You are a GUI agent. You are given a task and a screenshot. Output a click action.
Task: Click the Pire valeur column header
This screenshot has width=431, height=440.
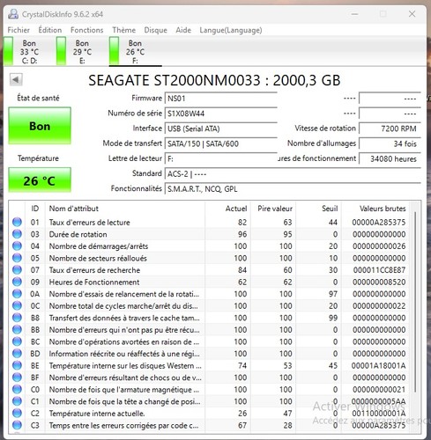[x=273, y=209]
